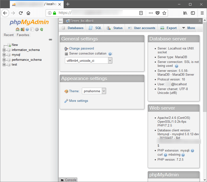Reload navigation panel with green refresh icon
The image size is (207, 182).
pyautogui.click(x=42, y=29)
